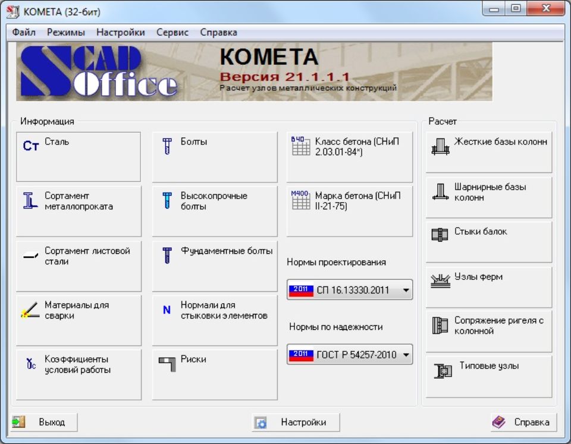Click the Класс бетона (СНиП 2.03.01-84*) label
This screenshot has width=571, height=444.
click(357, 147)
